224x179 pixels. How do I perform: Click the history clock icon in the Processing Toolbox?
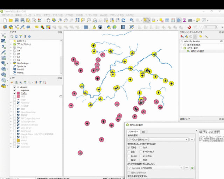(191, 37)
